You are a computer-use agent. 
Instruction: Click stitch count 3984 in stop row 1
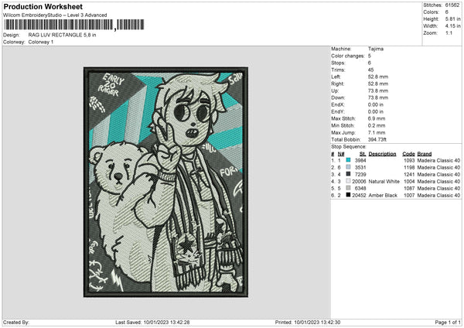pyautogui.click(x=360, y=160)
